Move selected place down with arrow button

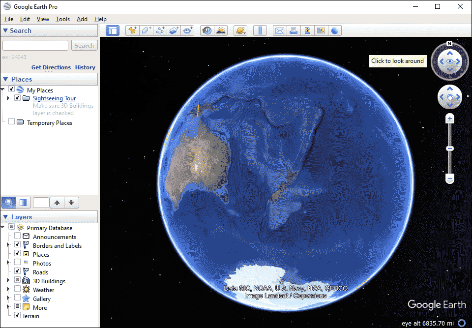click(x=71, y=203)
